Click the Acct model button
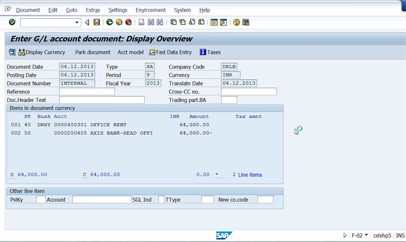This screenshot has height=242, width=406. [131, 52]
